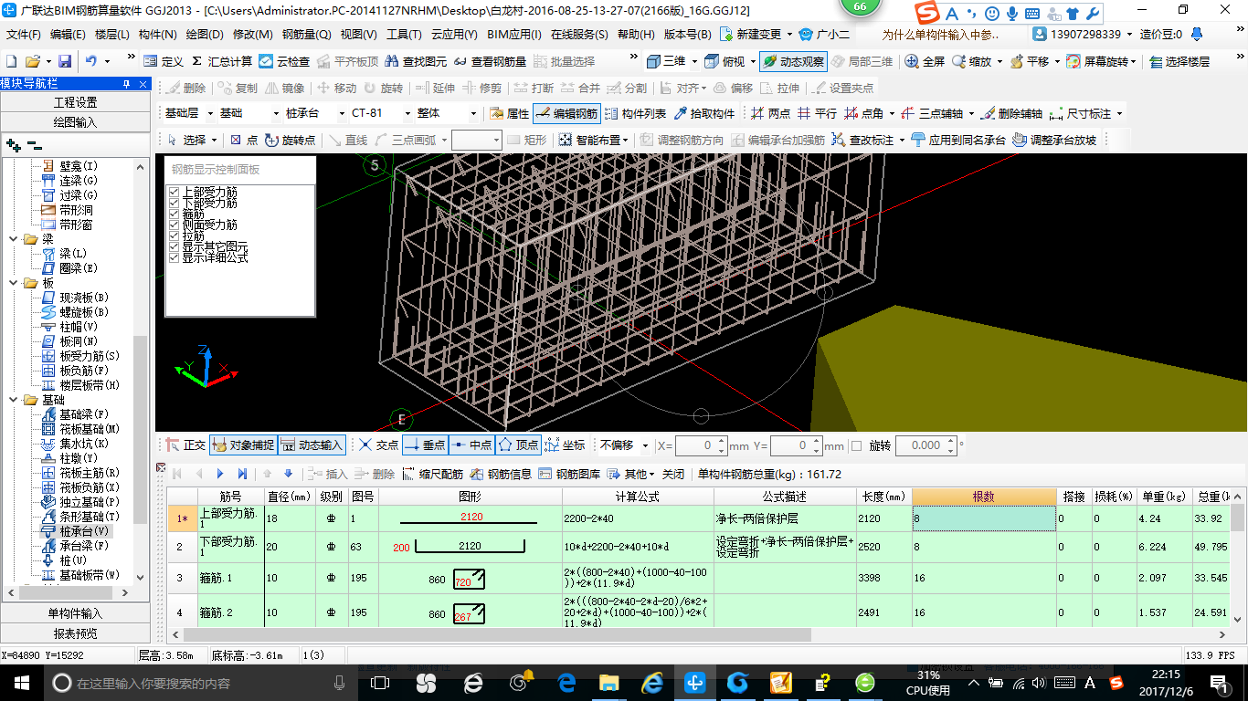The width and height of the screenshot is (1248, 701).
Task: Click the X coordinate input field
Action: [x=700, y=445]
